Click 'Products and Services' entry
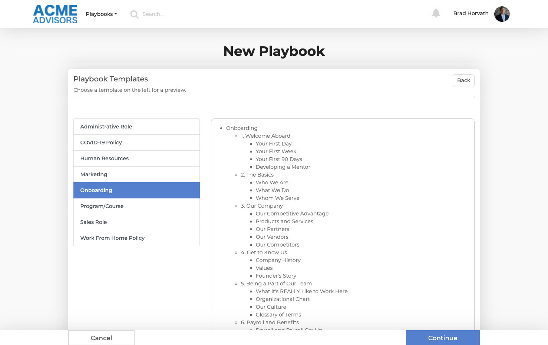The image size is (548, 345). [x=284, y=221]
